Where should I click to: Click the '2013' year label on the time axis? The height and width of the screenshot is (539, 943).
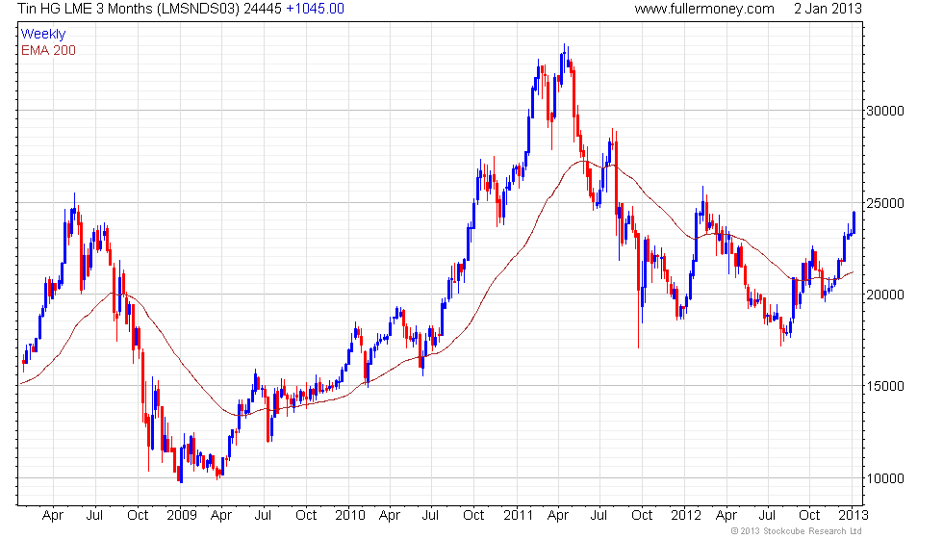pos(854,516)
